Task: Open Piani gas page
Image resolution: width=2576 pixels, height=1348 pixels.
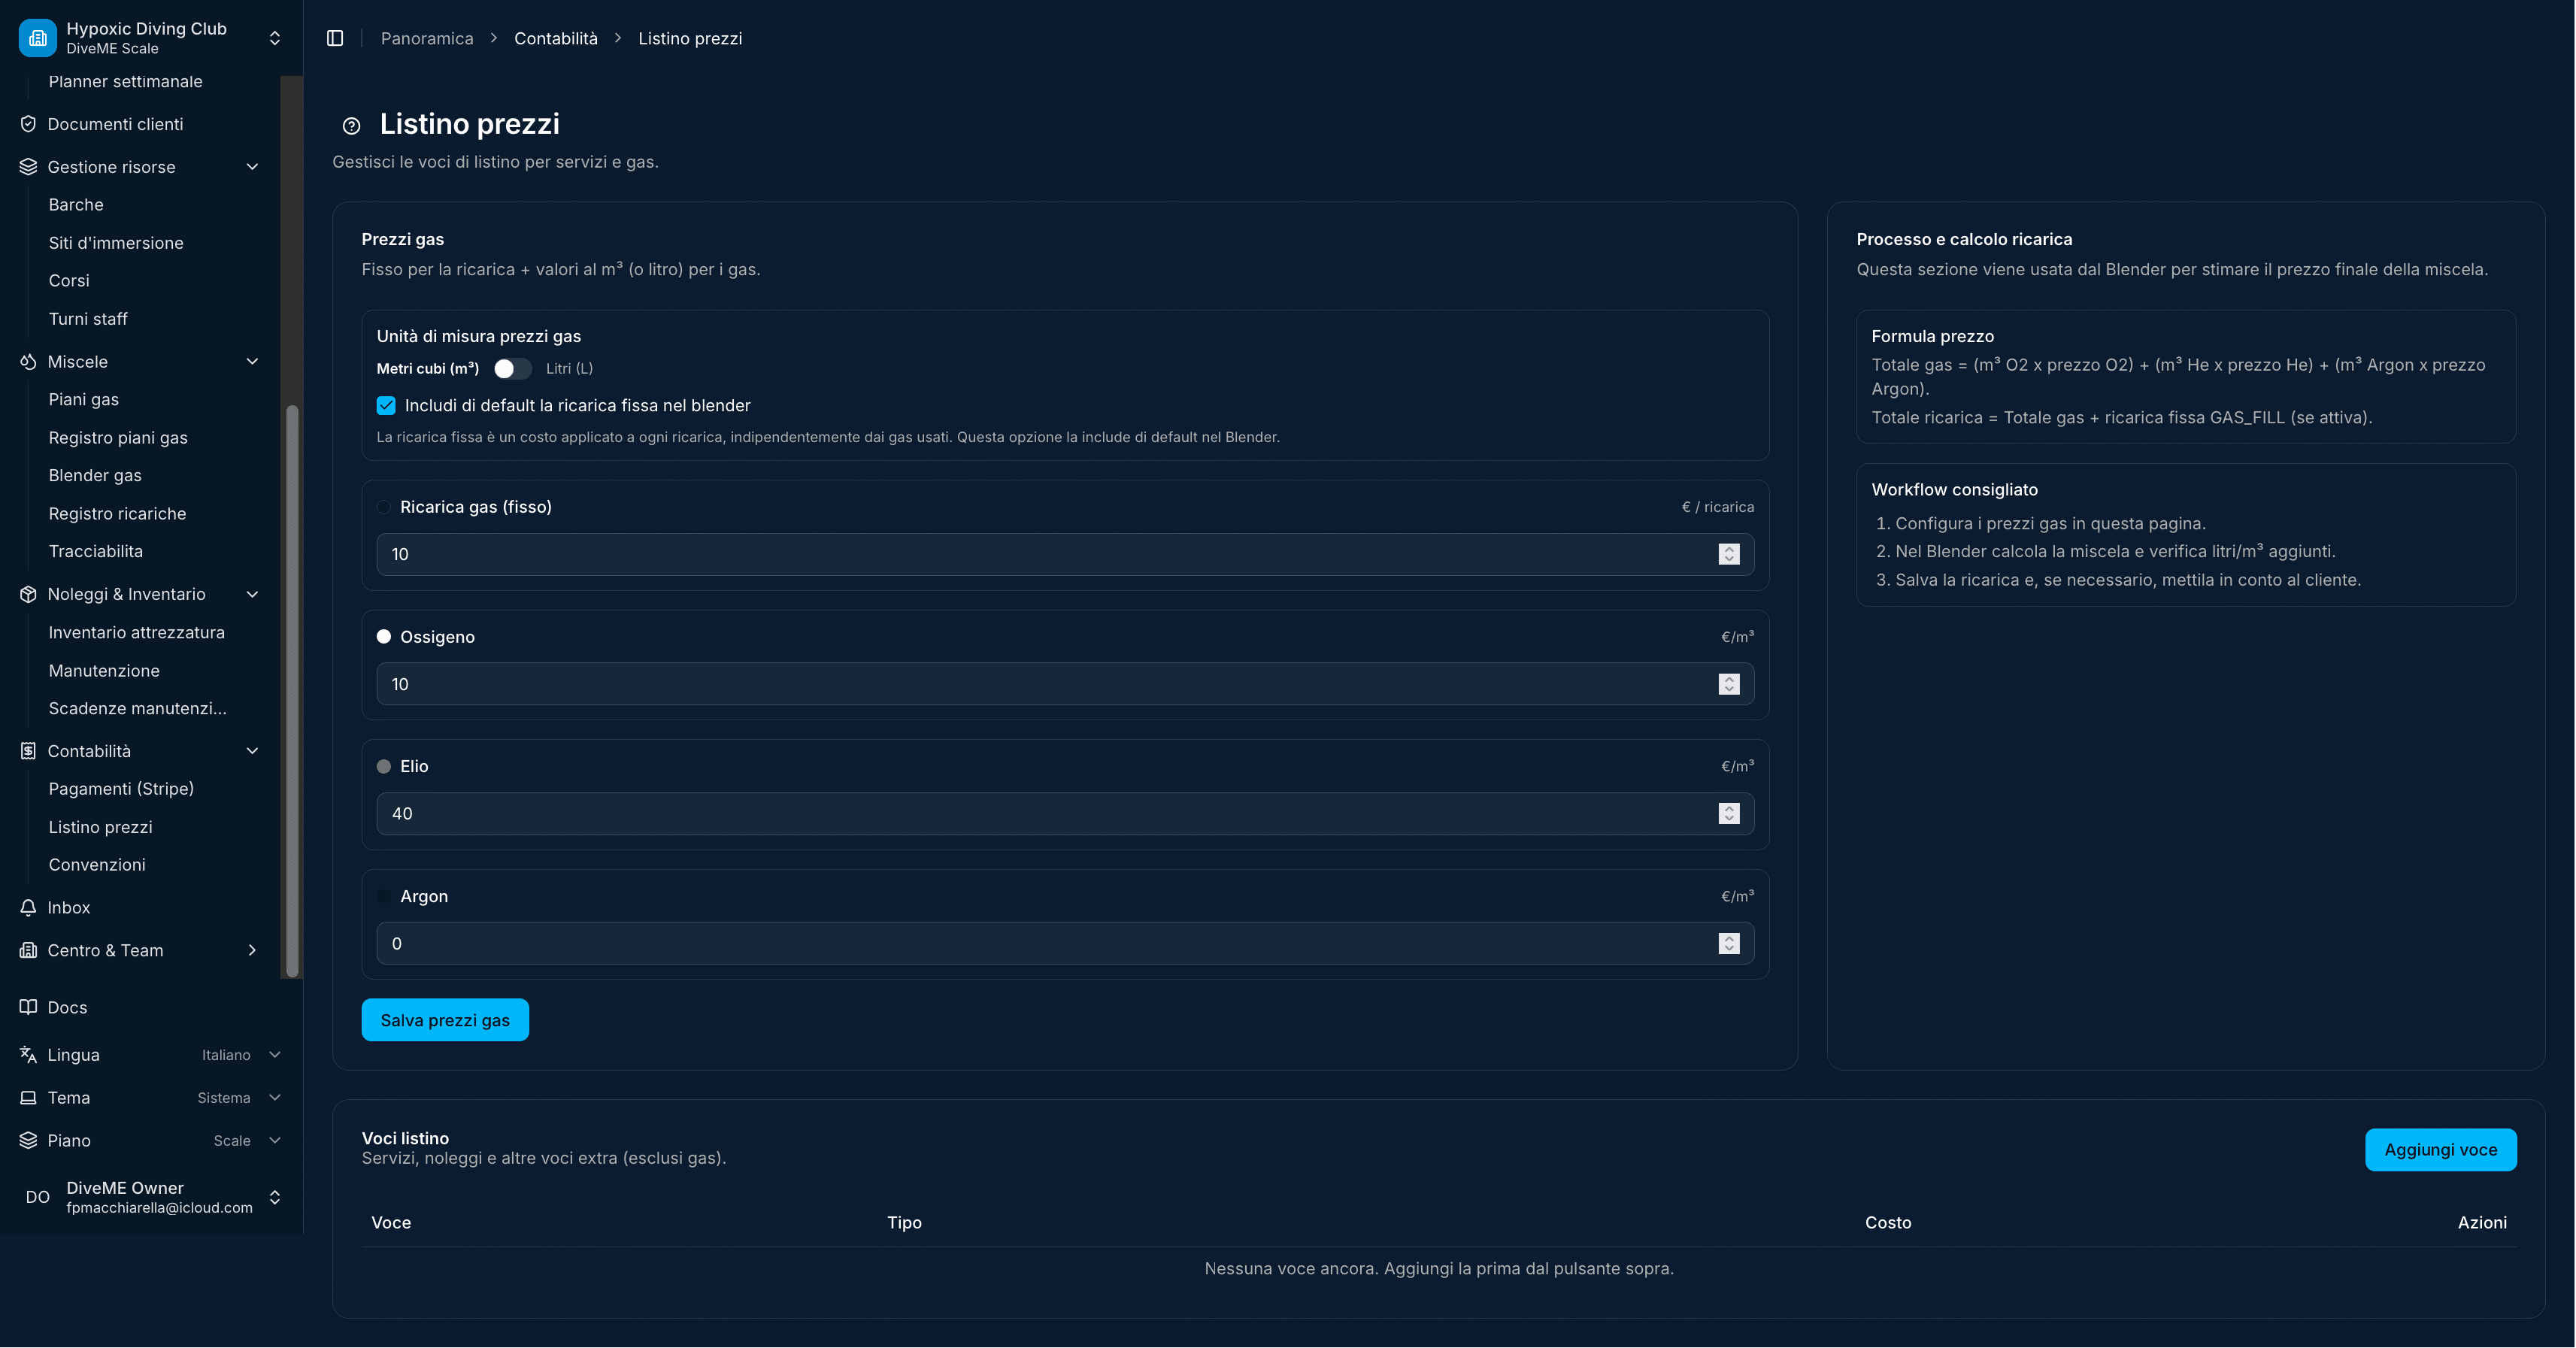Action: tap(84, 399)
